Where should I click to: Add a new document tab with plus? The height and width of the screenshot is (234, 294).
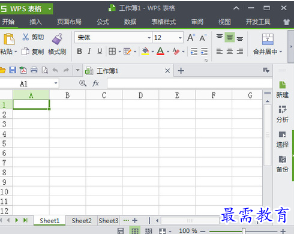(181, 71)
